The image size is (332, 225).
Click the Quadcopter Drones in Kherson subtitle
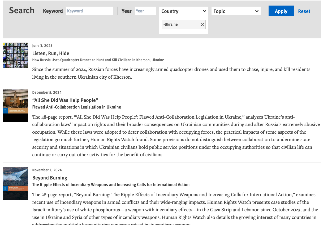tap(98, 60)
